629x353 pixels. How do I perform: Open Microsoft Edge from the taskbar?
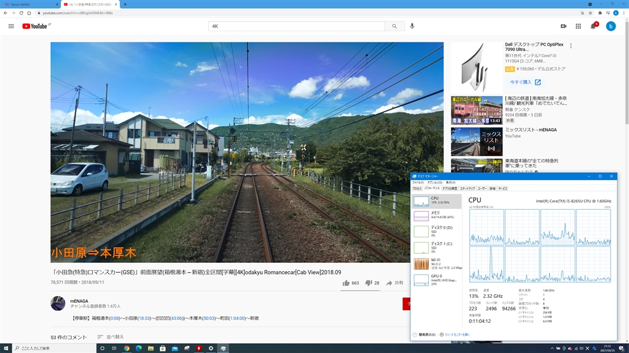[138, 348]
